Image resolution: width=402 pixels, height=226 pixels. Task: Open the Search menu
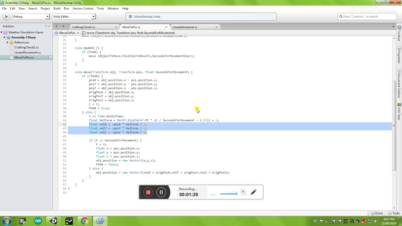pos(33,8)
